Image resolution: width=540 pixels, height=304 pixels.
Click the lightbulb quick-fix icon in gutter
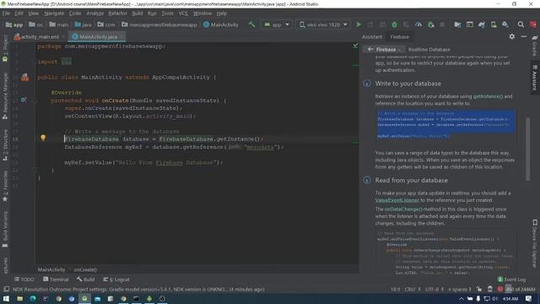pyautogui.click(x=43, y=138)
